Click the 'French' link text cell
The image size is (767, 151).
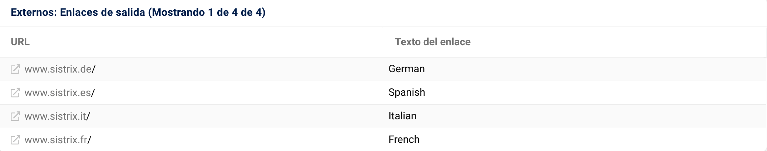(404, 140)
